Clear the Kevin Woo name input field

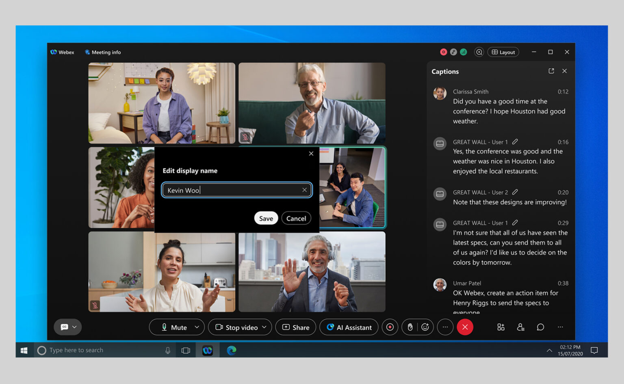coord(304,190)
